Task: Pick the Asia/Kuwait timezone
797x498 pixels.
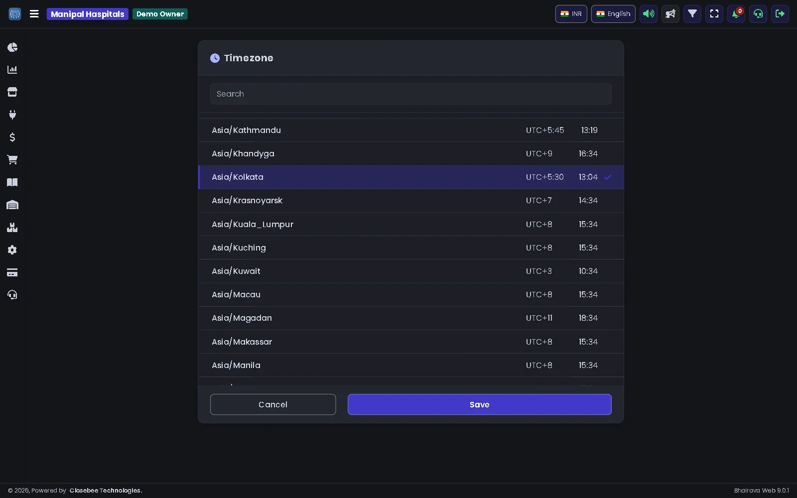Action: pos(411,271)
